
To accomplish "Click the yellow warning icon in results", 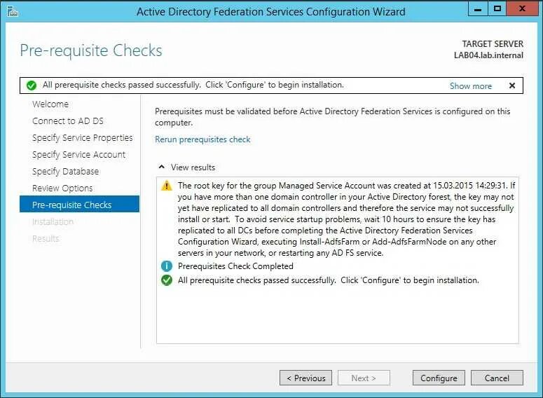I will click(x=166, y=186).
